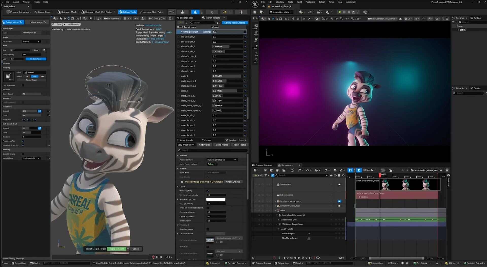This screenshot has height=267, width=487.
Task: Save the level with the floppy disk icon
Action: (255, 12)
